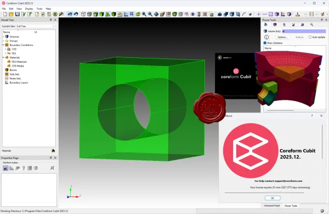This screenshot has width=329, height=214.
Task: Open the Display menu
Action: (x=29, y=9)
